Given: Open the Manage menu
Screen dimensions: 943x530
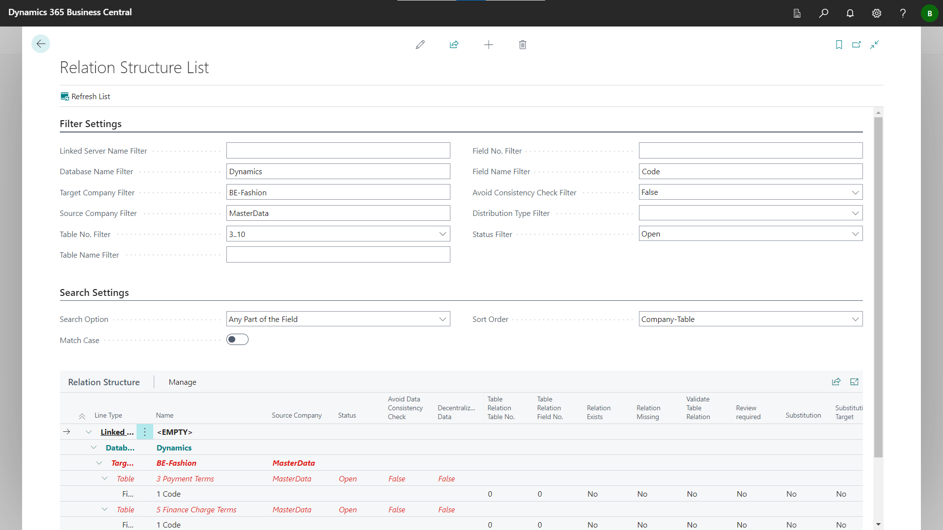Looking at the screenshot, I should pos(182,382).
